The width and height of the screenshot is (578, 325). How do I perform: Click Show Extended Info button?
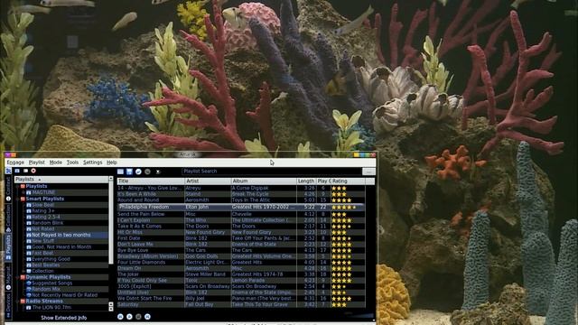(64, 318)
